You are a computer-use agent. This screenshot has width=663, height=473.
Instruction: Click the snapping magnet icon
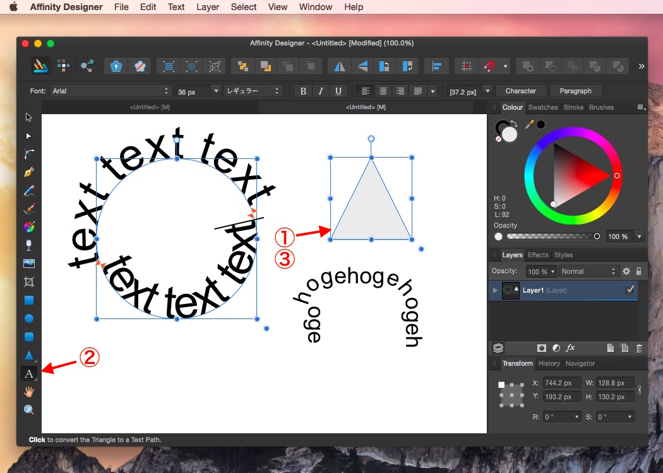[x=489, y=66]
